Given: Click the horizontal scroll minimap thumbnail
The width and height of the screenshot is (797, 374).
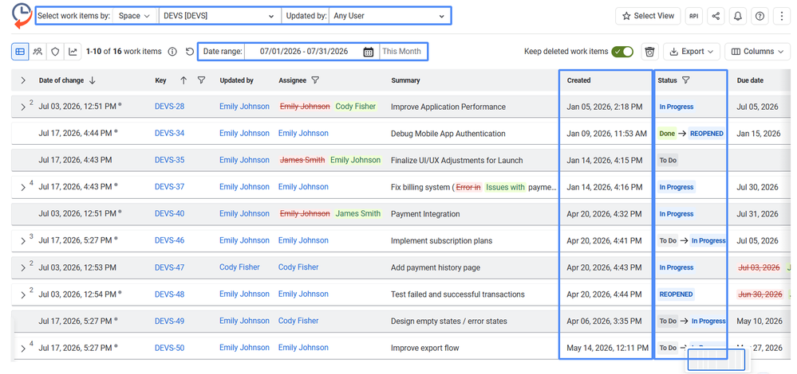Looking at the screenshot, I should coord(716,360).
